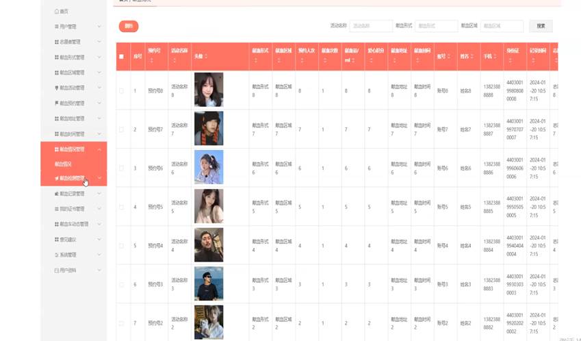Open avatar photo in row 预约号5
Screen dimensions: 581x341
point(209,206)
